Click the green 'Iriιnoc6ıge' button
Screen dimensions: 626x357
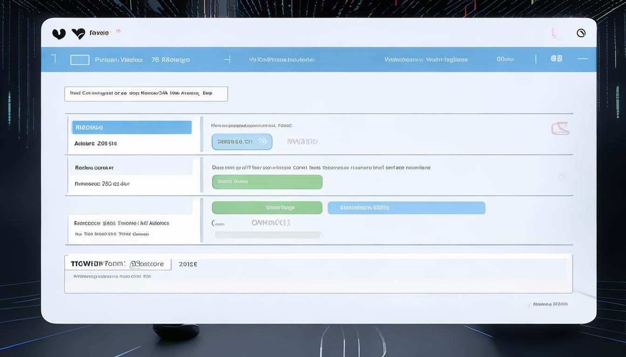[x=267, y=208]
